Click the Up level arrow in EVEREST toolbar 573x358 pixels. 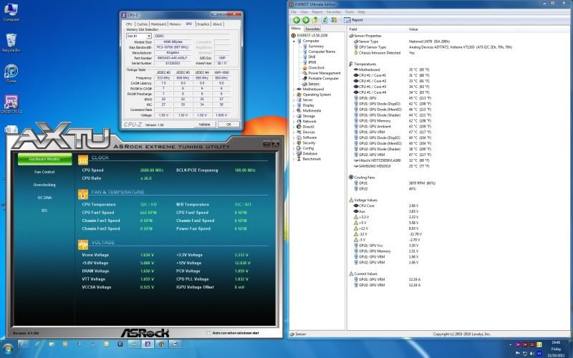[x=315, y=20]
